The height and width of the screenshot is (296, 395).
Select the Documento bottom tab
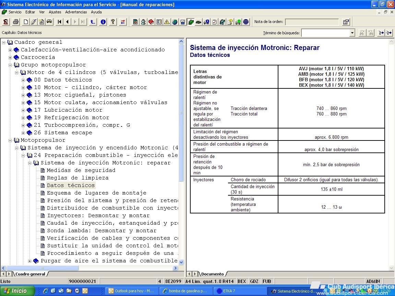pyautogui.click(x=212, y=274)
